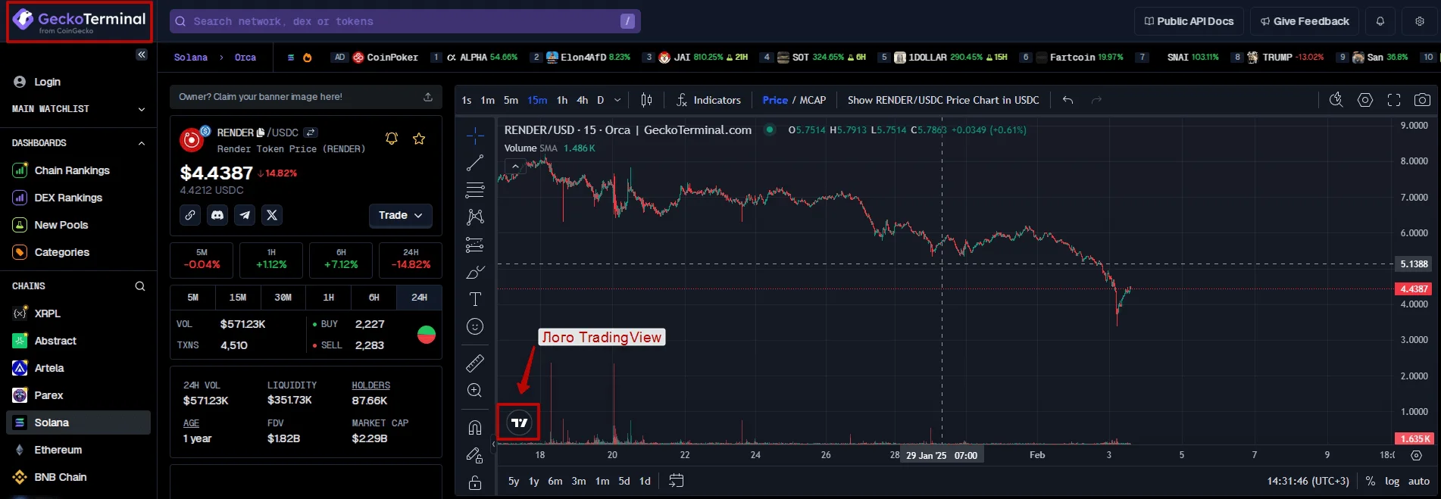The height and width of the screenshot is (499, 1441).
Task: Toggle auto scale on chart
Action: coord(1419,481)
